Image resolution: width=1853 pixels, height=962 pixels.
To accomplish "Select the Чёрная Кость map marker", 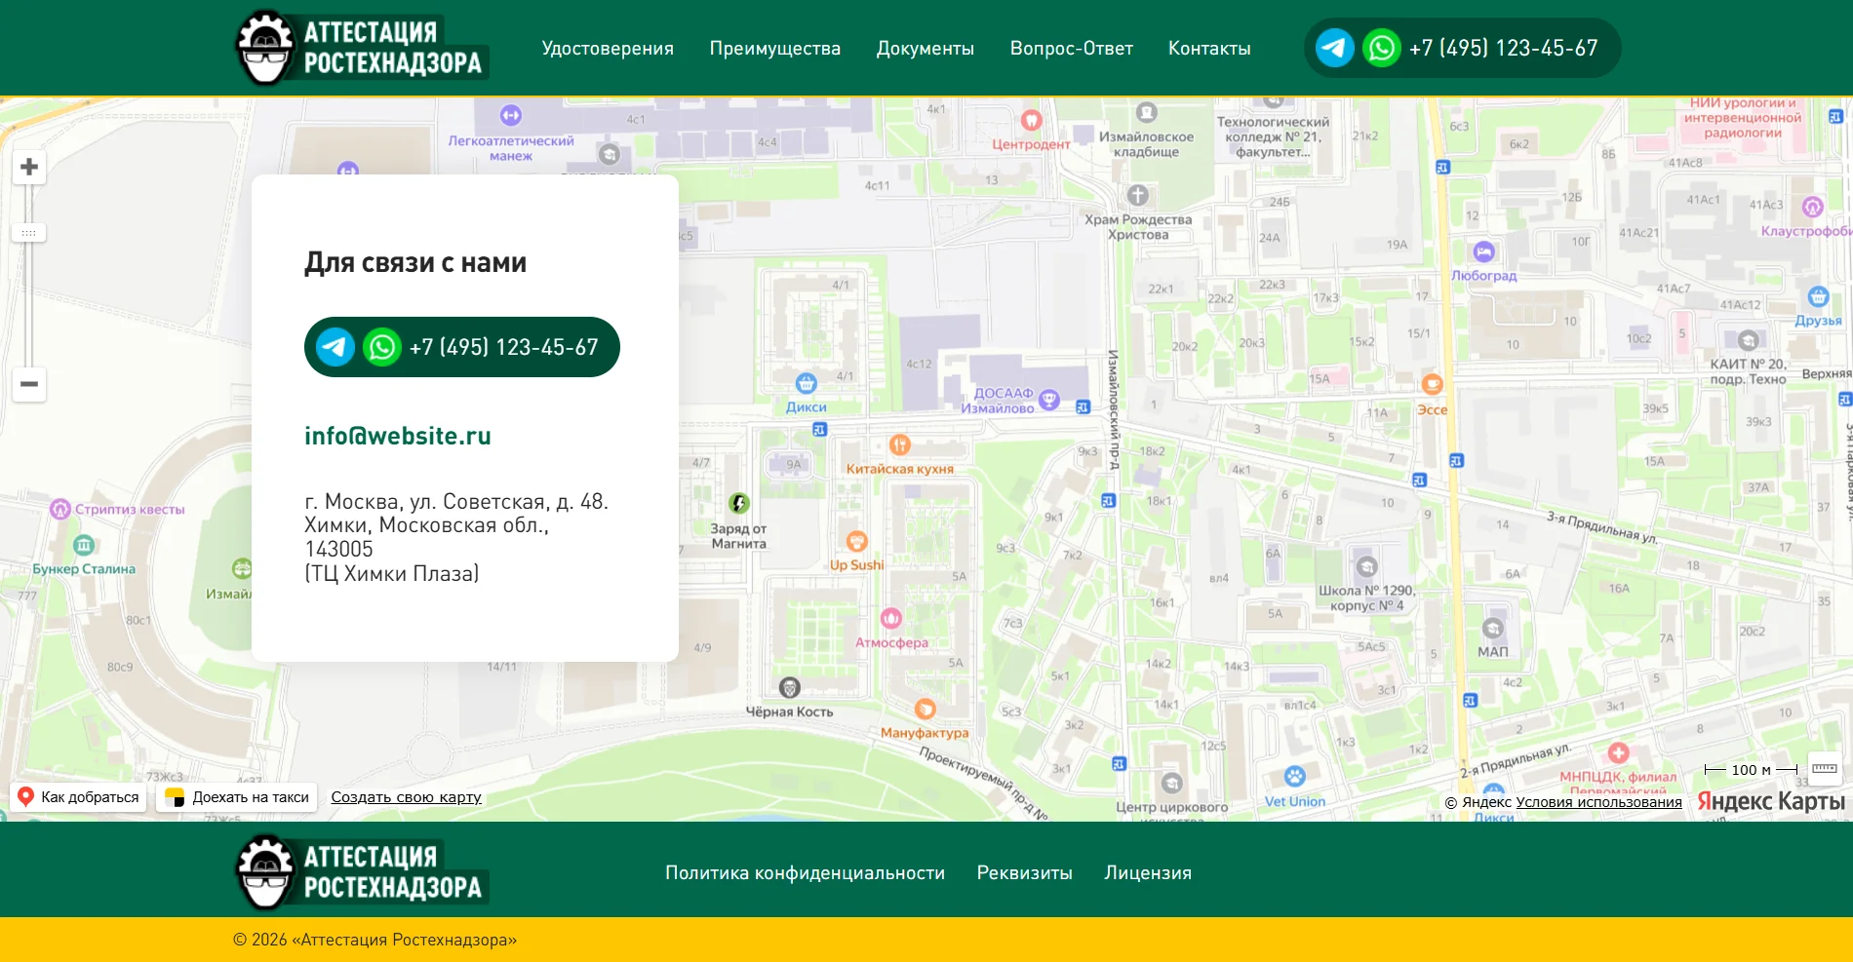I will [x=790, y=688].
